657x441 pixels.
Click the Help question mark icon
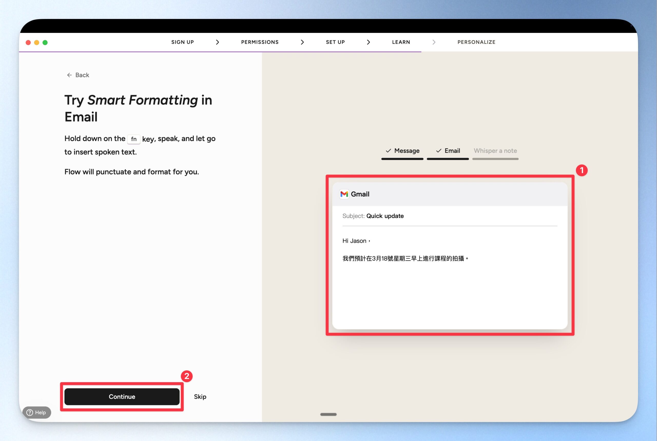[30, 412]
